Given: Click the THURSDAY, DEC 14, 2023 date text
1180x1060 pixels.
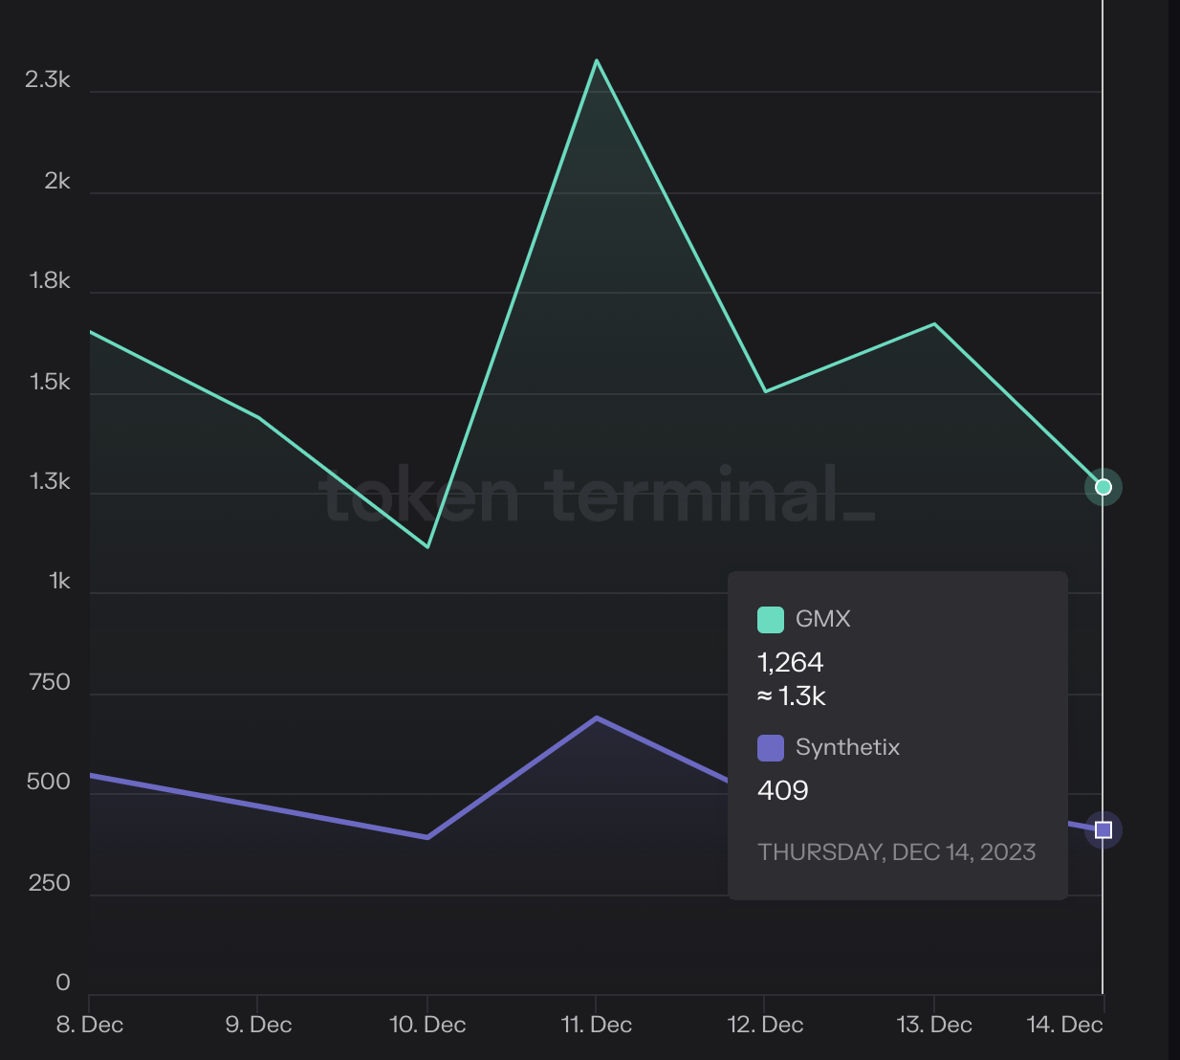Looking at the screenshot, I should pyautogui.click(x=896, y=852).
